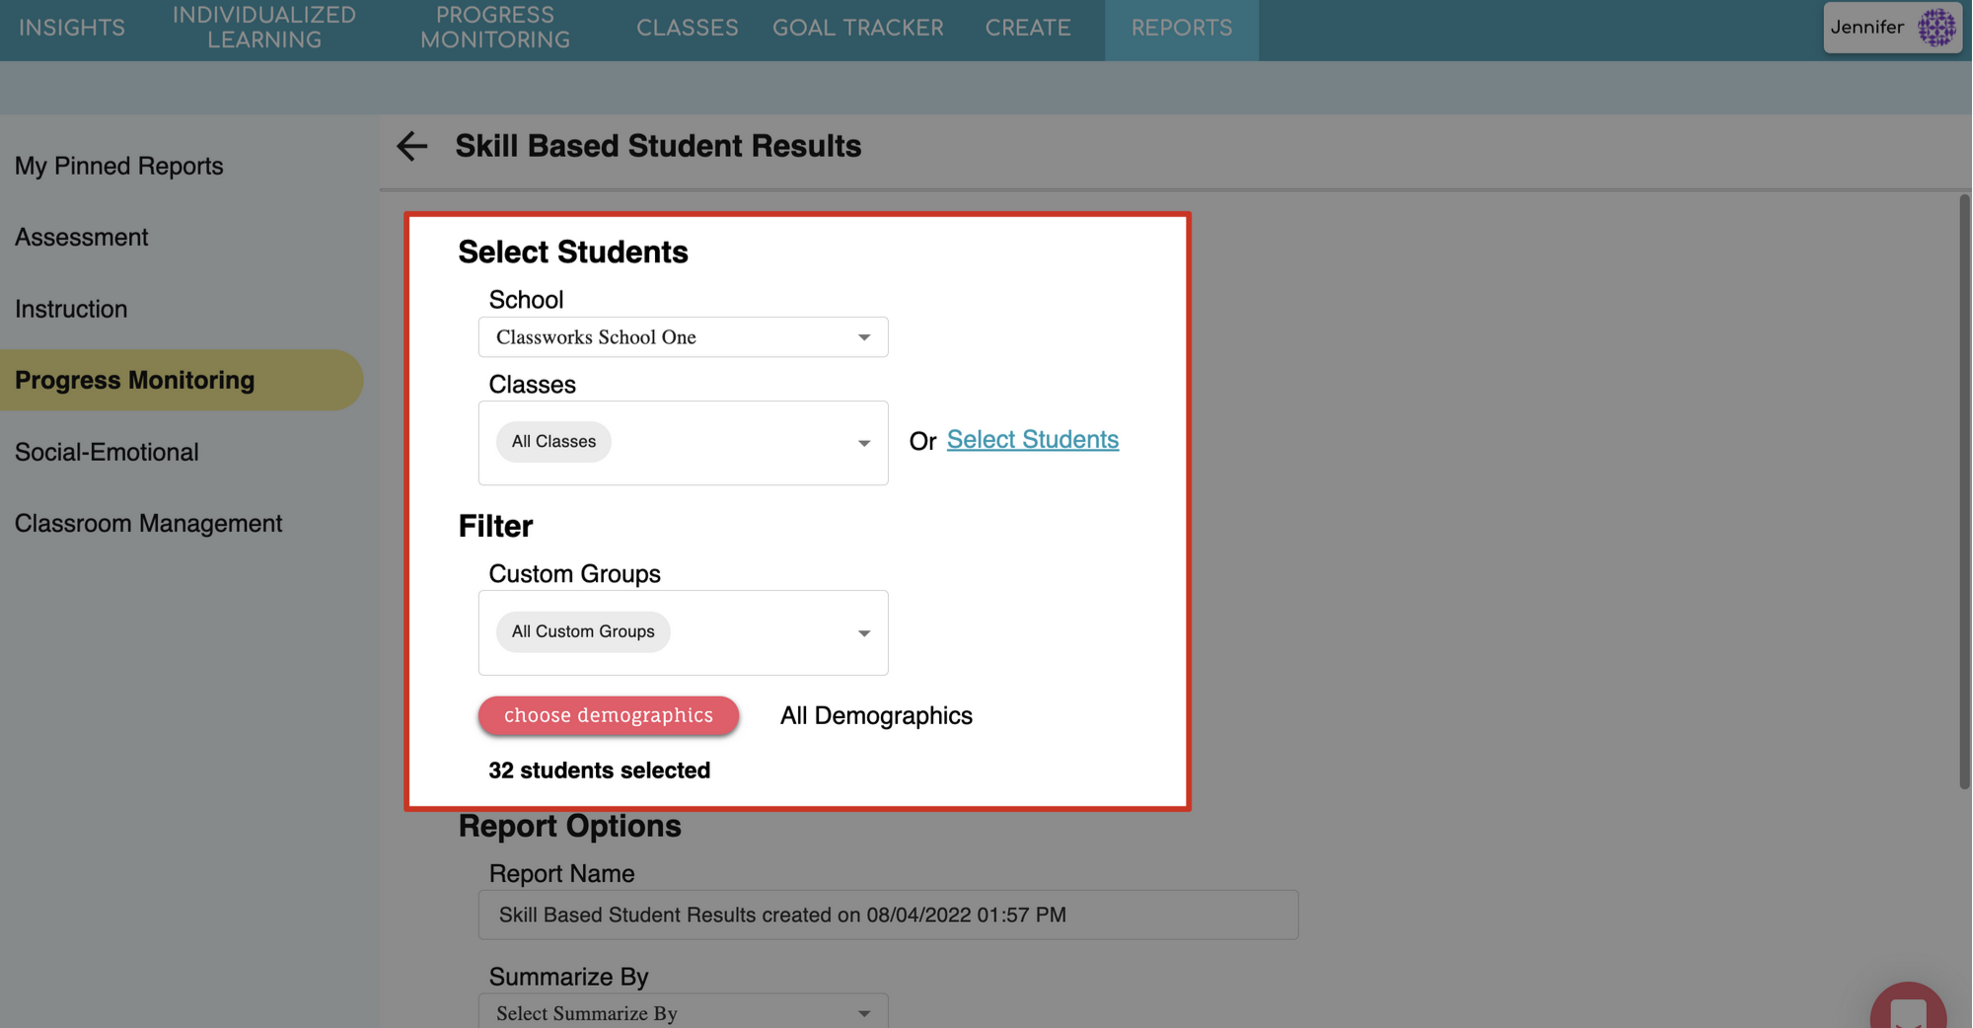Select Assessment in the sidebar

point(82,238)
